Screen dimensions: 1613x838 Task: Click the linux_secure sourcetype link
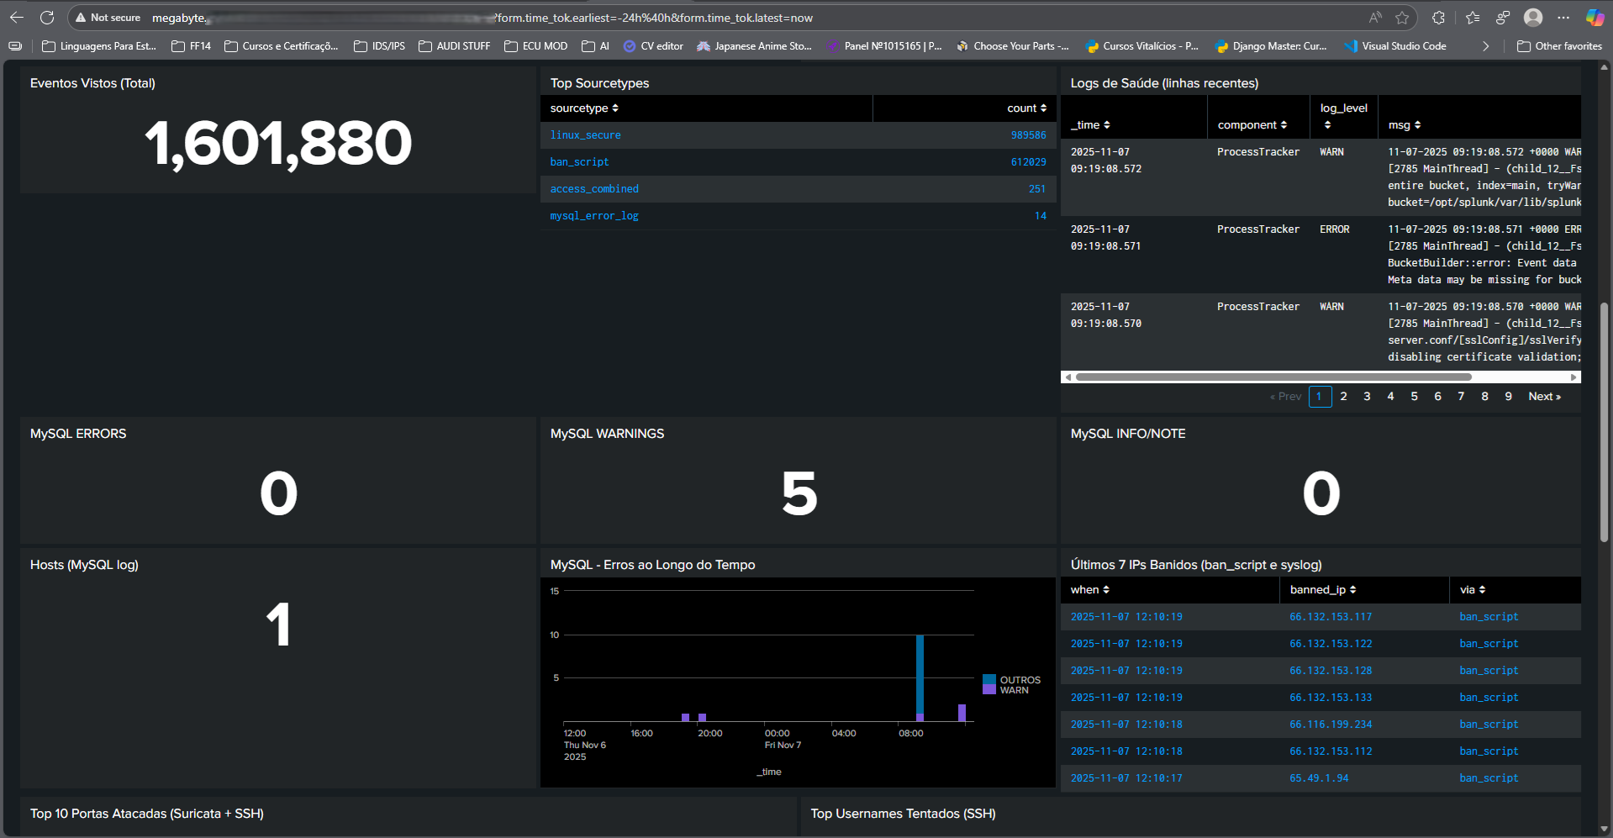(x=585, y=135)
